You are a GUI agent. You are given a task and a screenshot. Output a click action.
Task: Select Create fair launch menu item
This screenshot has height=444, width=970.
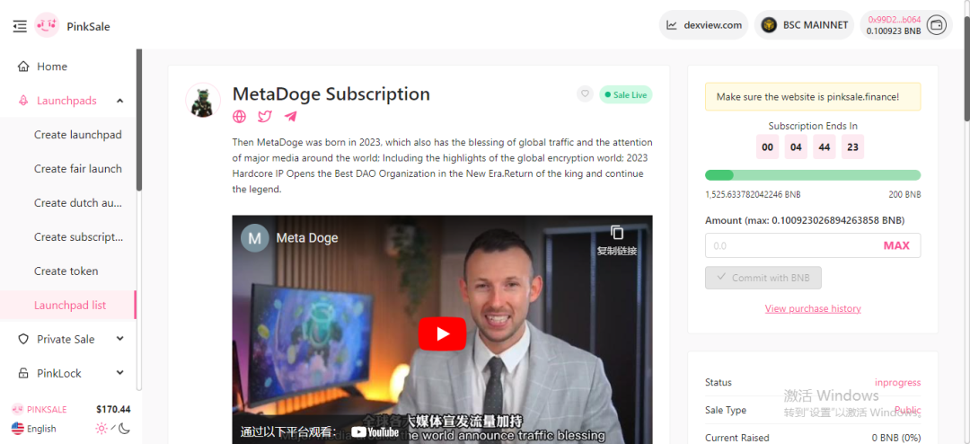[x=78, y=168]
